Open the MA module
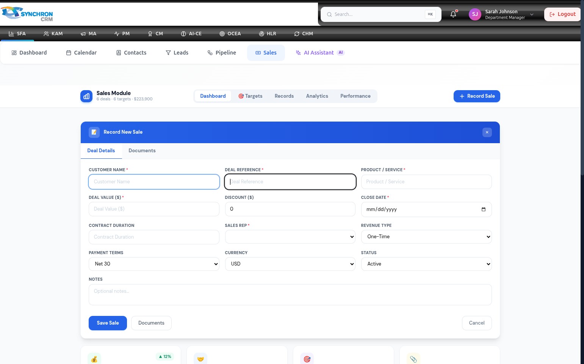 [x=88, y=34]
